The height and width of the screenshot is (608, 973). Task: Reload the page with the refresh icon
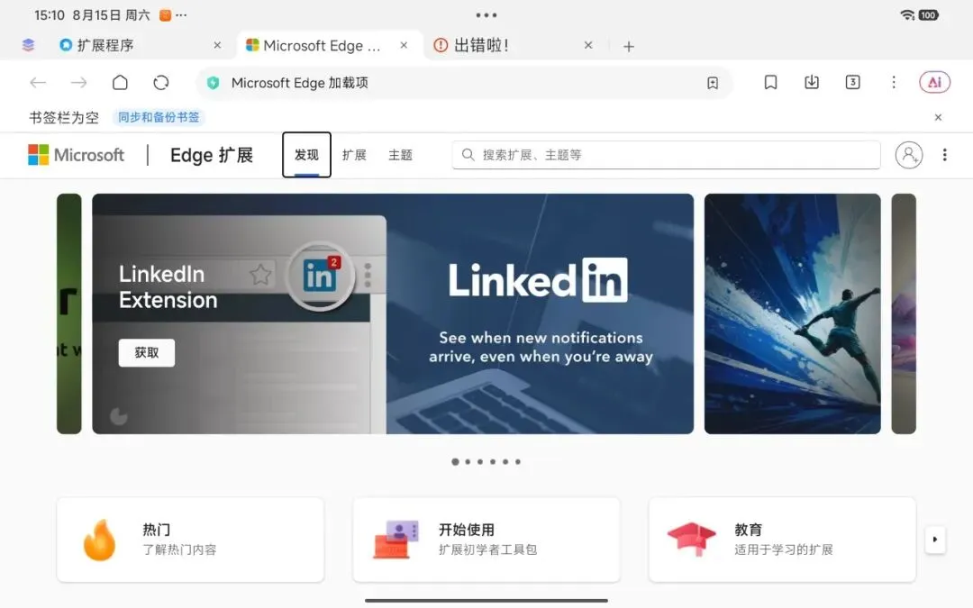(160, 83)
